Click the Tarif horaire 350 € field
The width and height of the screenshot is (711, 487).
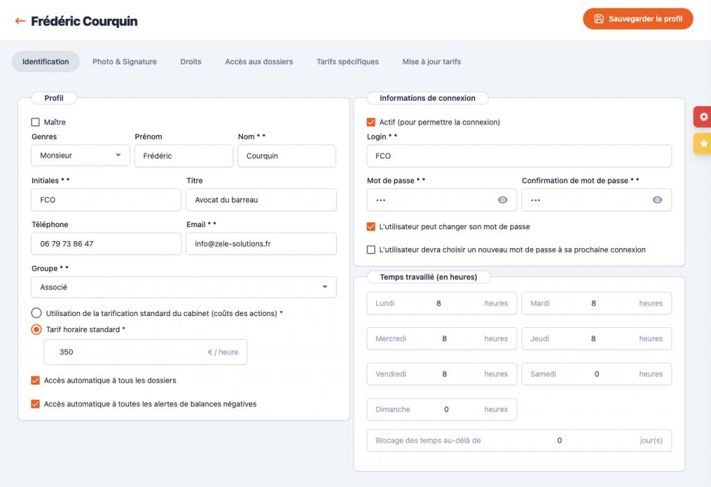click(x=132, y=352)
